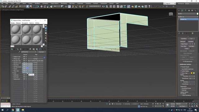
Task: Uncheck the Bump map checkbox
Action: (13, 73)
